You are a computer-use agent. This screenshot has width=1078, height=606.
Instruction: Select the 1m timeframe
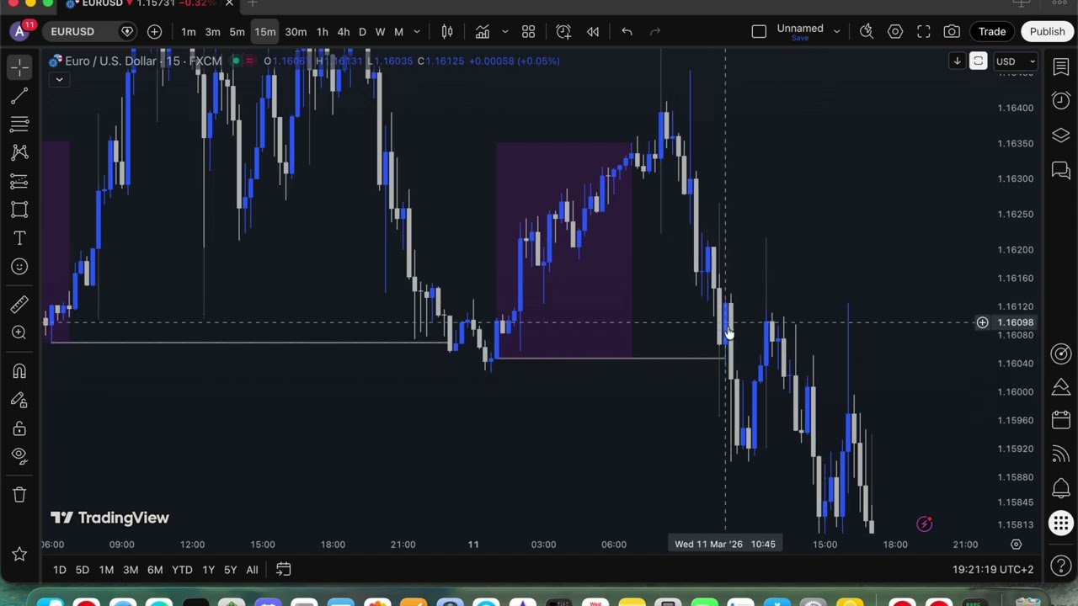[188, 31]
